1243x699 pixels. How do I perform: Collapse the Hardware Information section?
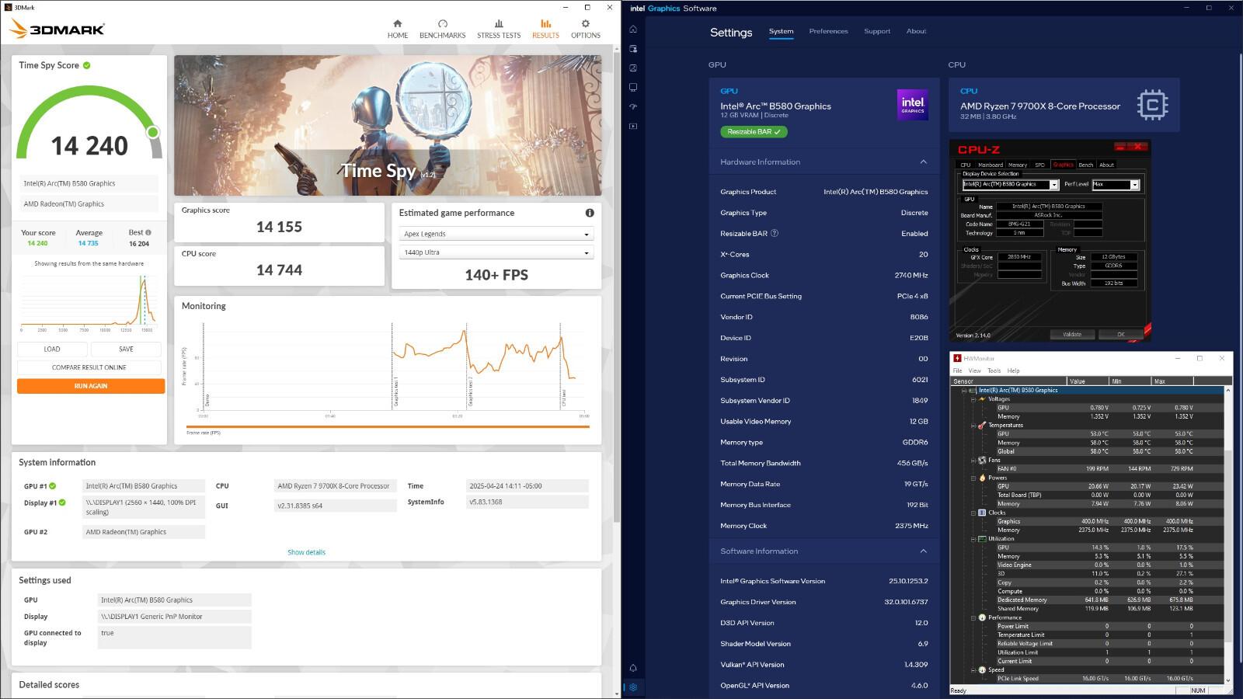tap(923, 162)
